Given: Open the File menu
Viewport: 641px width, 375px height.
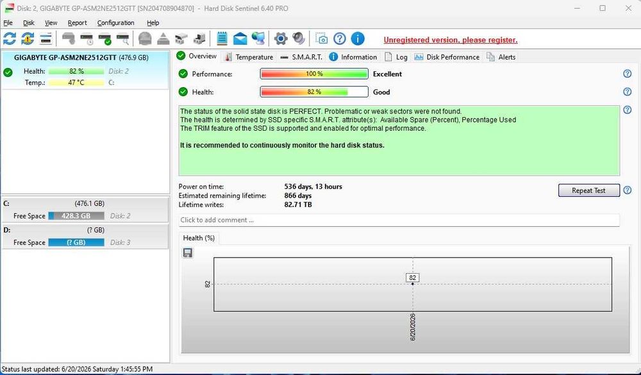Looking at the screenshot, I should tap(8, 23).
